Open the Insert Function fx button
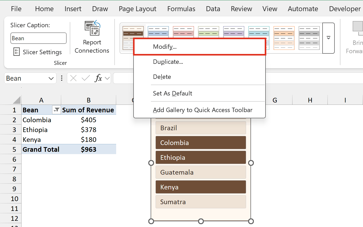The height and width of the screenshot is (227, 363). [x=99, y=78]
